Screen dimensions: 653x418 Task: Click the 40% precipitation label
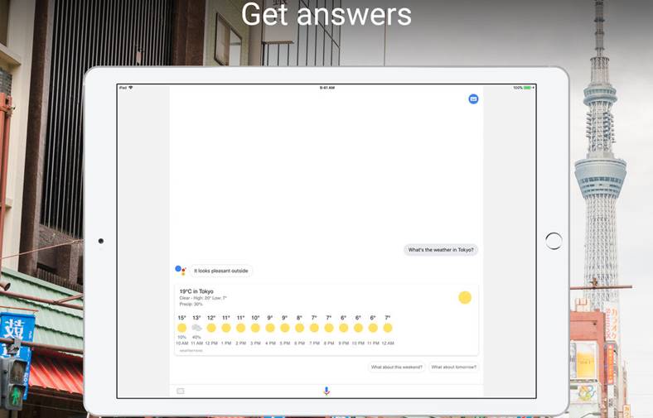pyautogui.click(x=196, y=338)
